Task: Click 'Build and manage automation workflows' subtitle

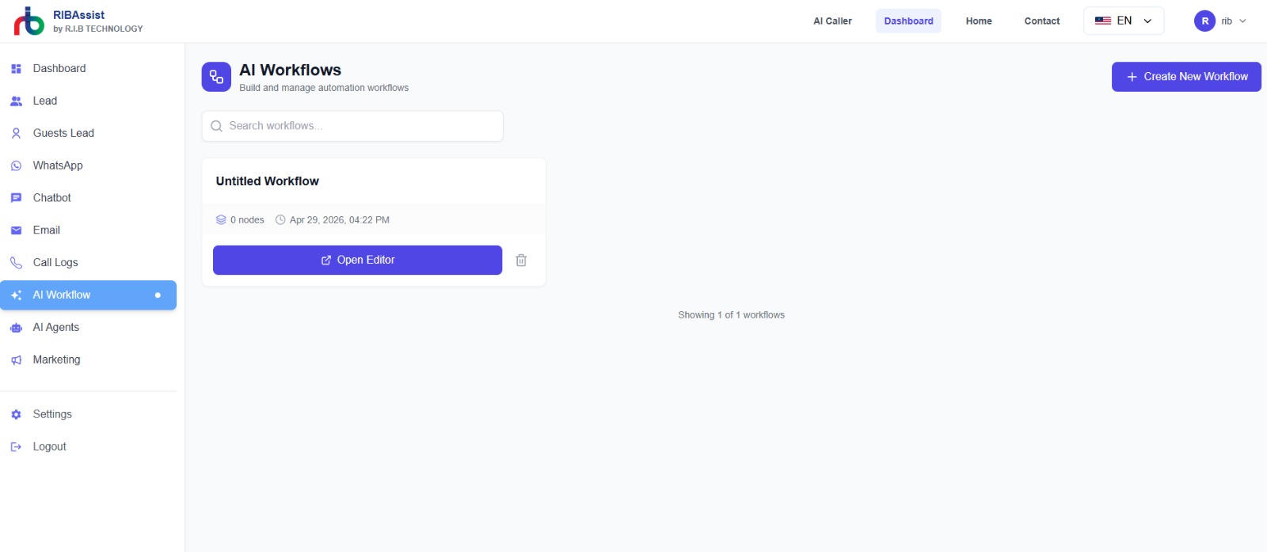Action: click(324, 88)
